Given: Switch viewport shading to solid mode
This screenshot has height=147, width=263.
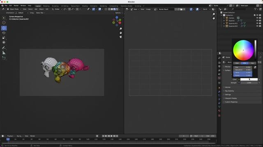Looking at the screenshot, I should coord(112,9).
